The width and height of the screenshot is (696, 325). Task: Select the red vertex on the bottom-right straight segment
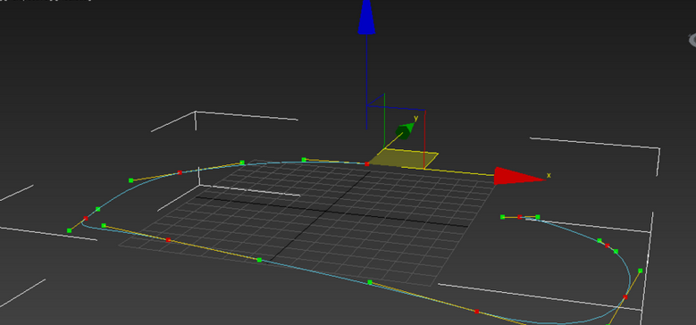click(x=477, y=312)
